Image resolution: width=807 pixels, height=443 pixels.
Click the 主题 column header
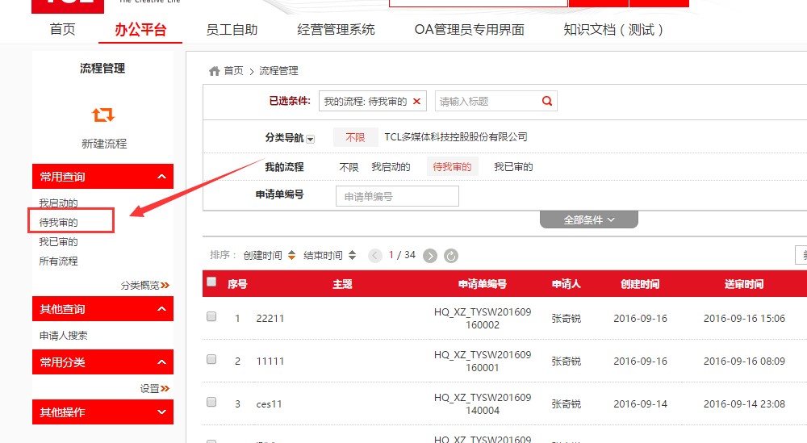[x=342, y=284]
